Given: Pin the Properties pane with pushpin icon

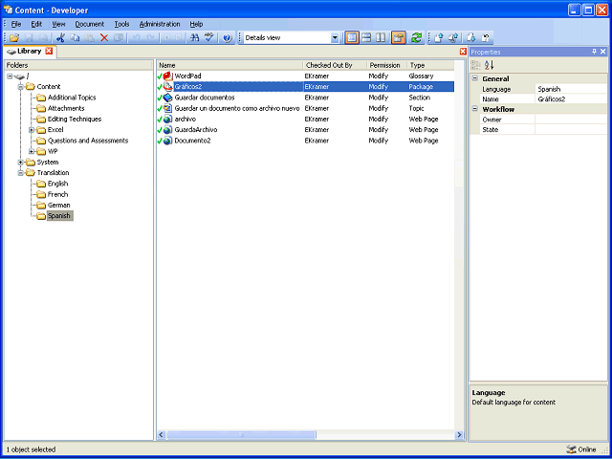Looking at the screenshot, I should tap(595, 52).
